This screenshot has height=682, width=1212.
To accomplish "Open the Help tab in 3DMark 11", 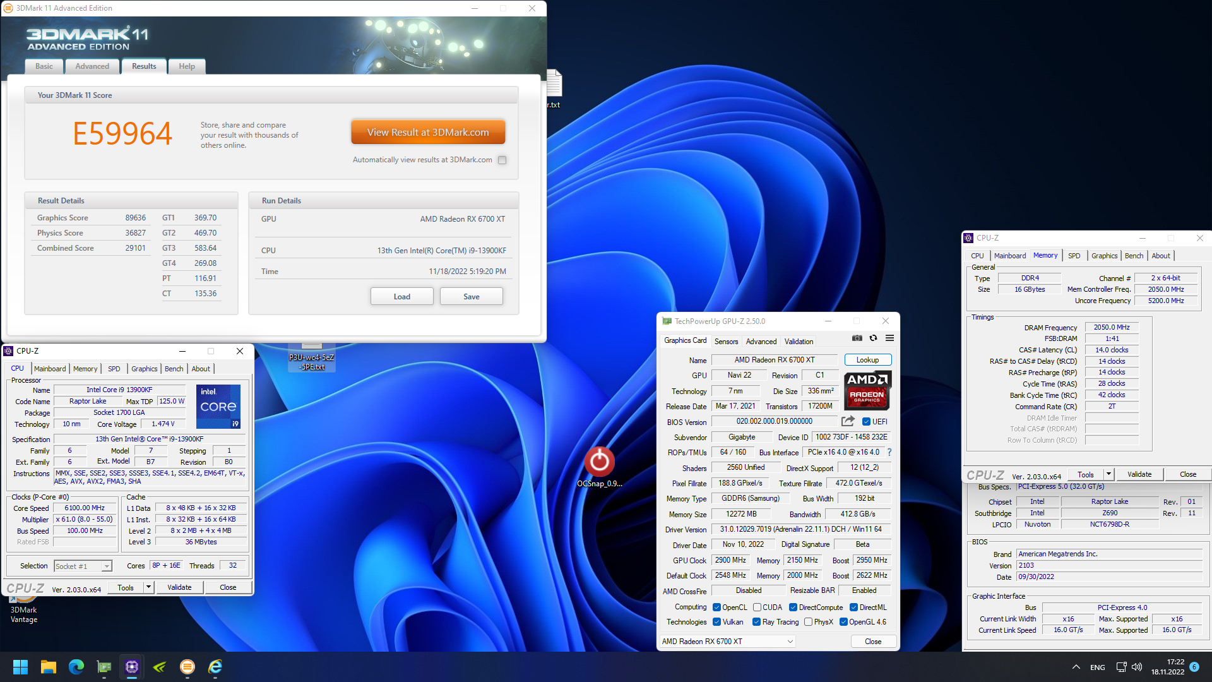I will coord(187,66).
